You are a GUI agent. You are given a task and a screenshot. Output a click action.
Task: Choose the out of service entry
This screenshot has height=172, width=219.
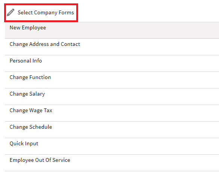tap(112, 163)
